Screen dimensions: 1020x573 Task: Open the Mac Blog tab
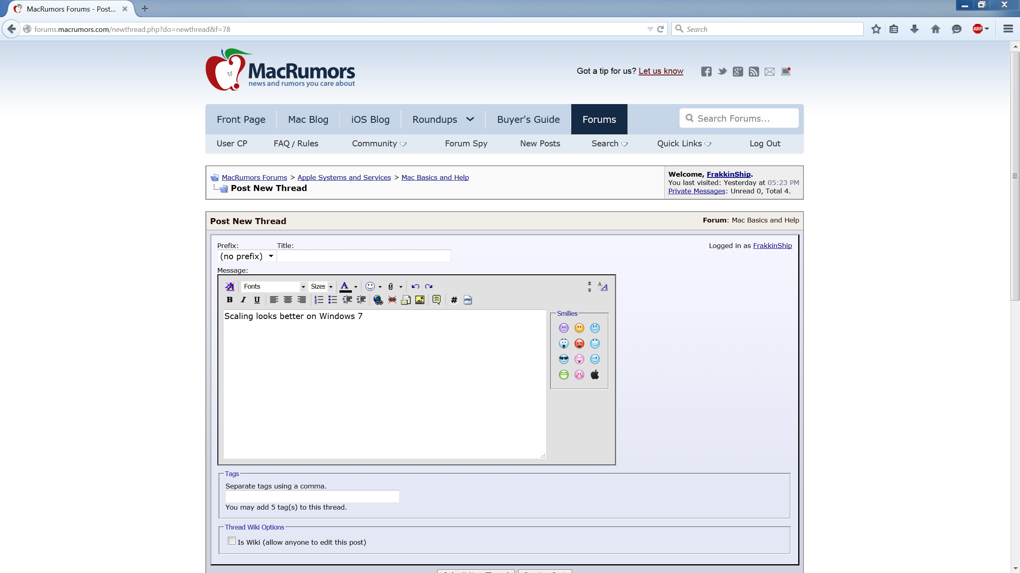[308, 119]
